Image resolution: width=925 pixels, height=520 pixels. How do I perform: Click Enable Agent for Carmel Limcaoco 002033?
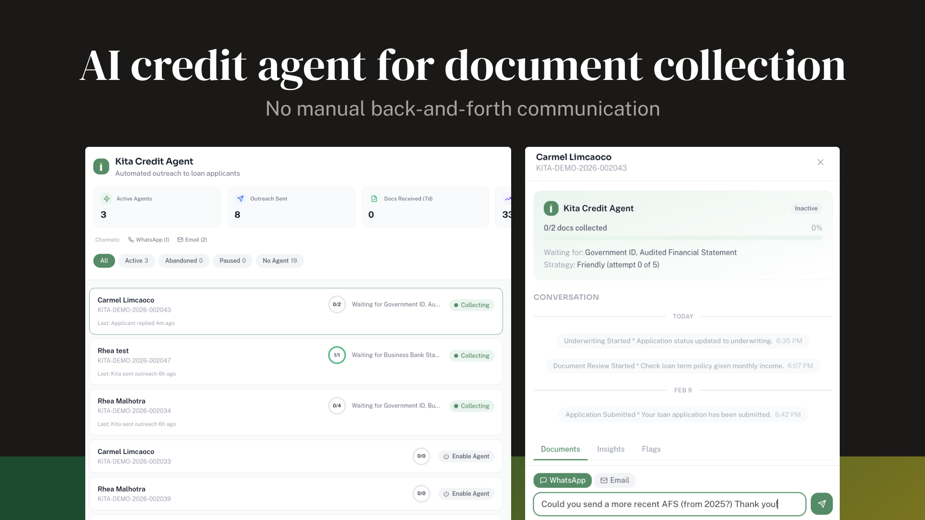point(465,456)
